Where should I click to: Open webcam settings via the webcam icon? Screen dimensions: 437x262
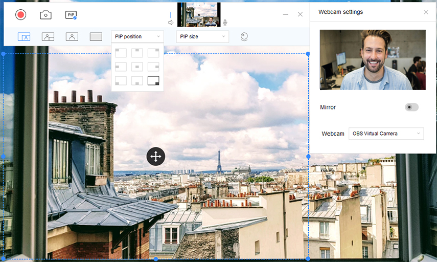[x=244, y=36]
